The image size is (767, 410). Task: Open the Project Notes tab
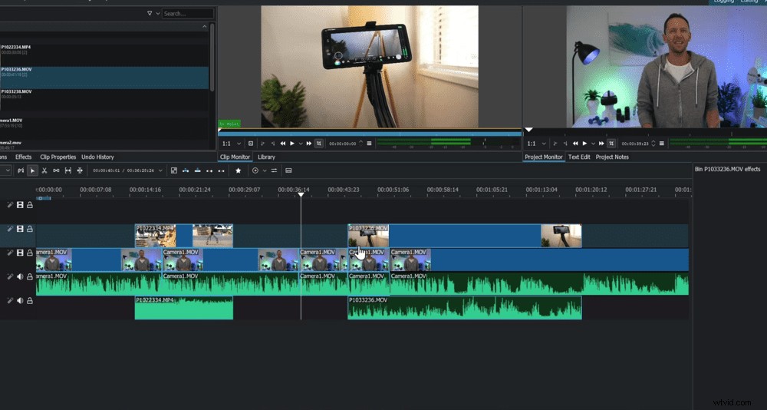[x=612, y=157]
